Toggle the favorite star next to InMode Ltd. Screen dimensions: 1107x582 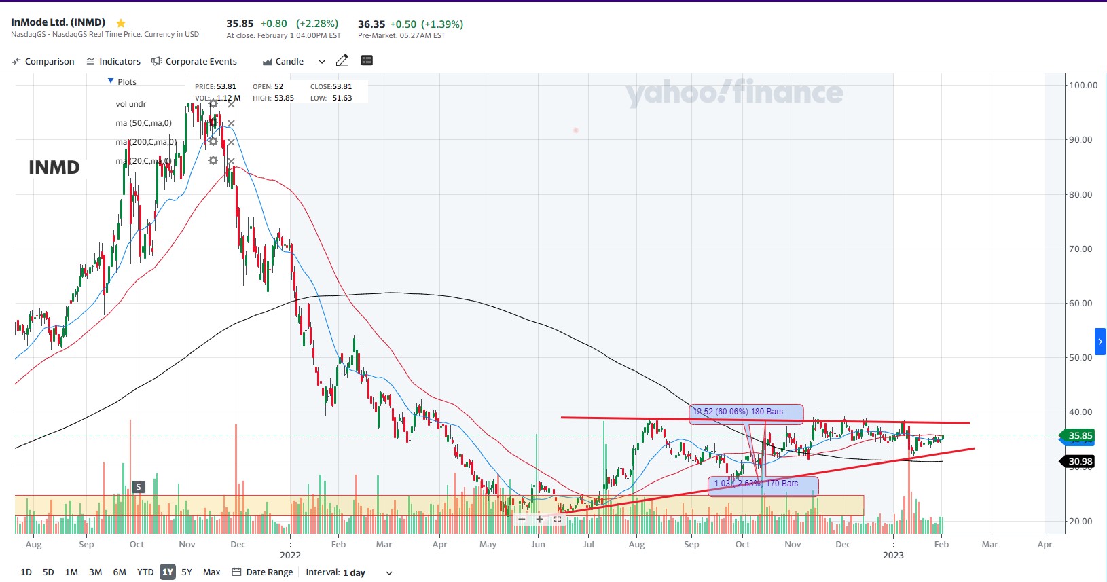point(121,23)
